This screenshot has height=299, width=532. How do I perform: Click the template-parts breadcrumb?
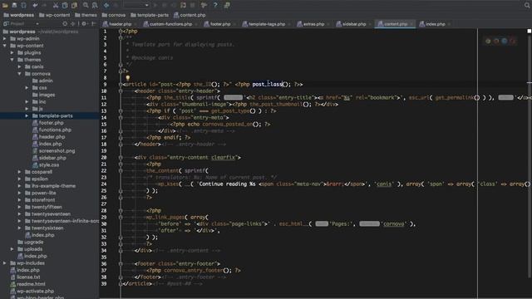tap(150, 15)
